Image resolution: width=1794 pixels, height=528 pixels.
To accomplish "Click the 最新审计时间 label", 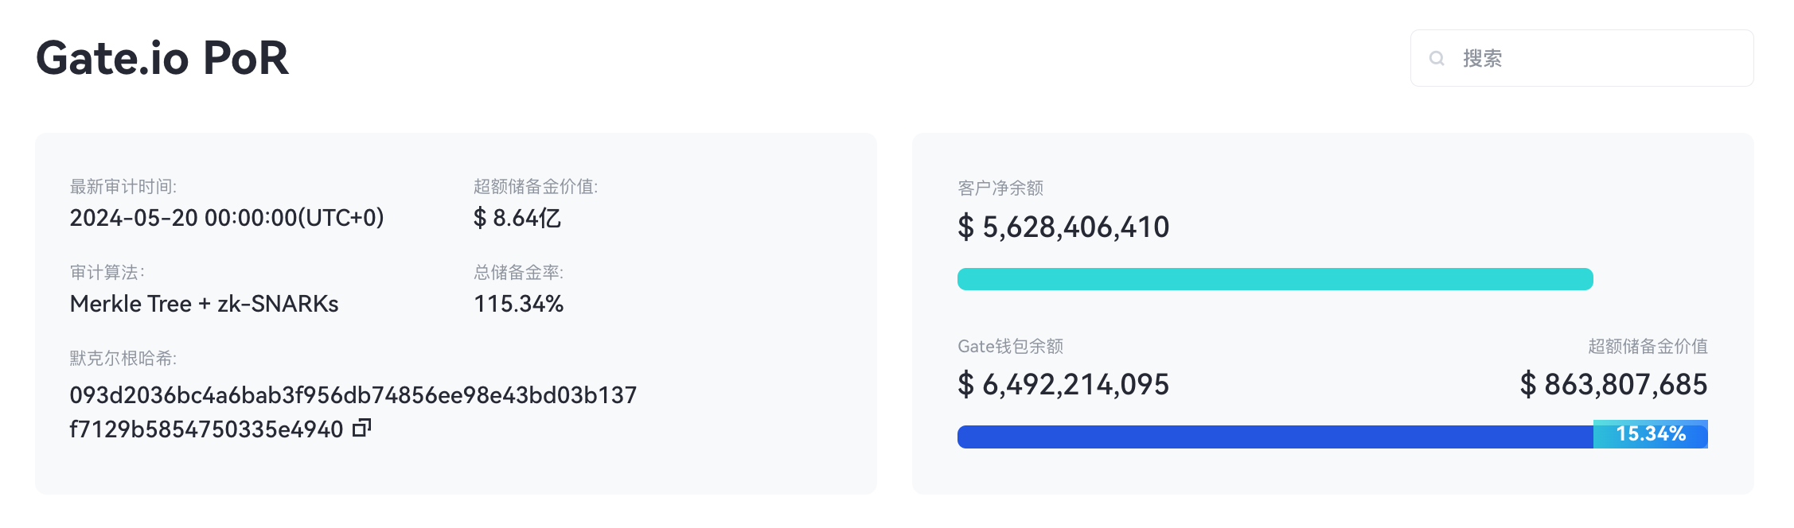I will pos(123,187).
